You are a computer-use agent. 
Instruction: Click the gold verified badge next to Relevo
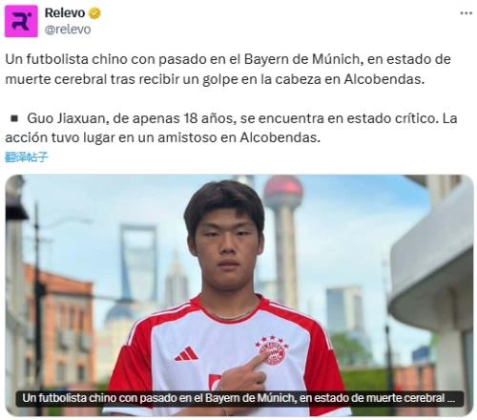click(x=94, y=13)
